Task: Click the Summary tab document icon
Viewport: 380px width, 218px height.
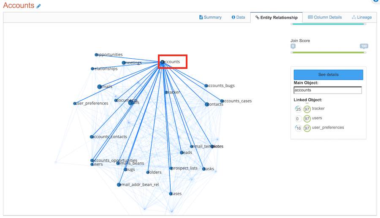Action: pos(201,17)
